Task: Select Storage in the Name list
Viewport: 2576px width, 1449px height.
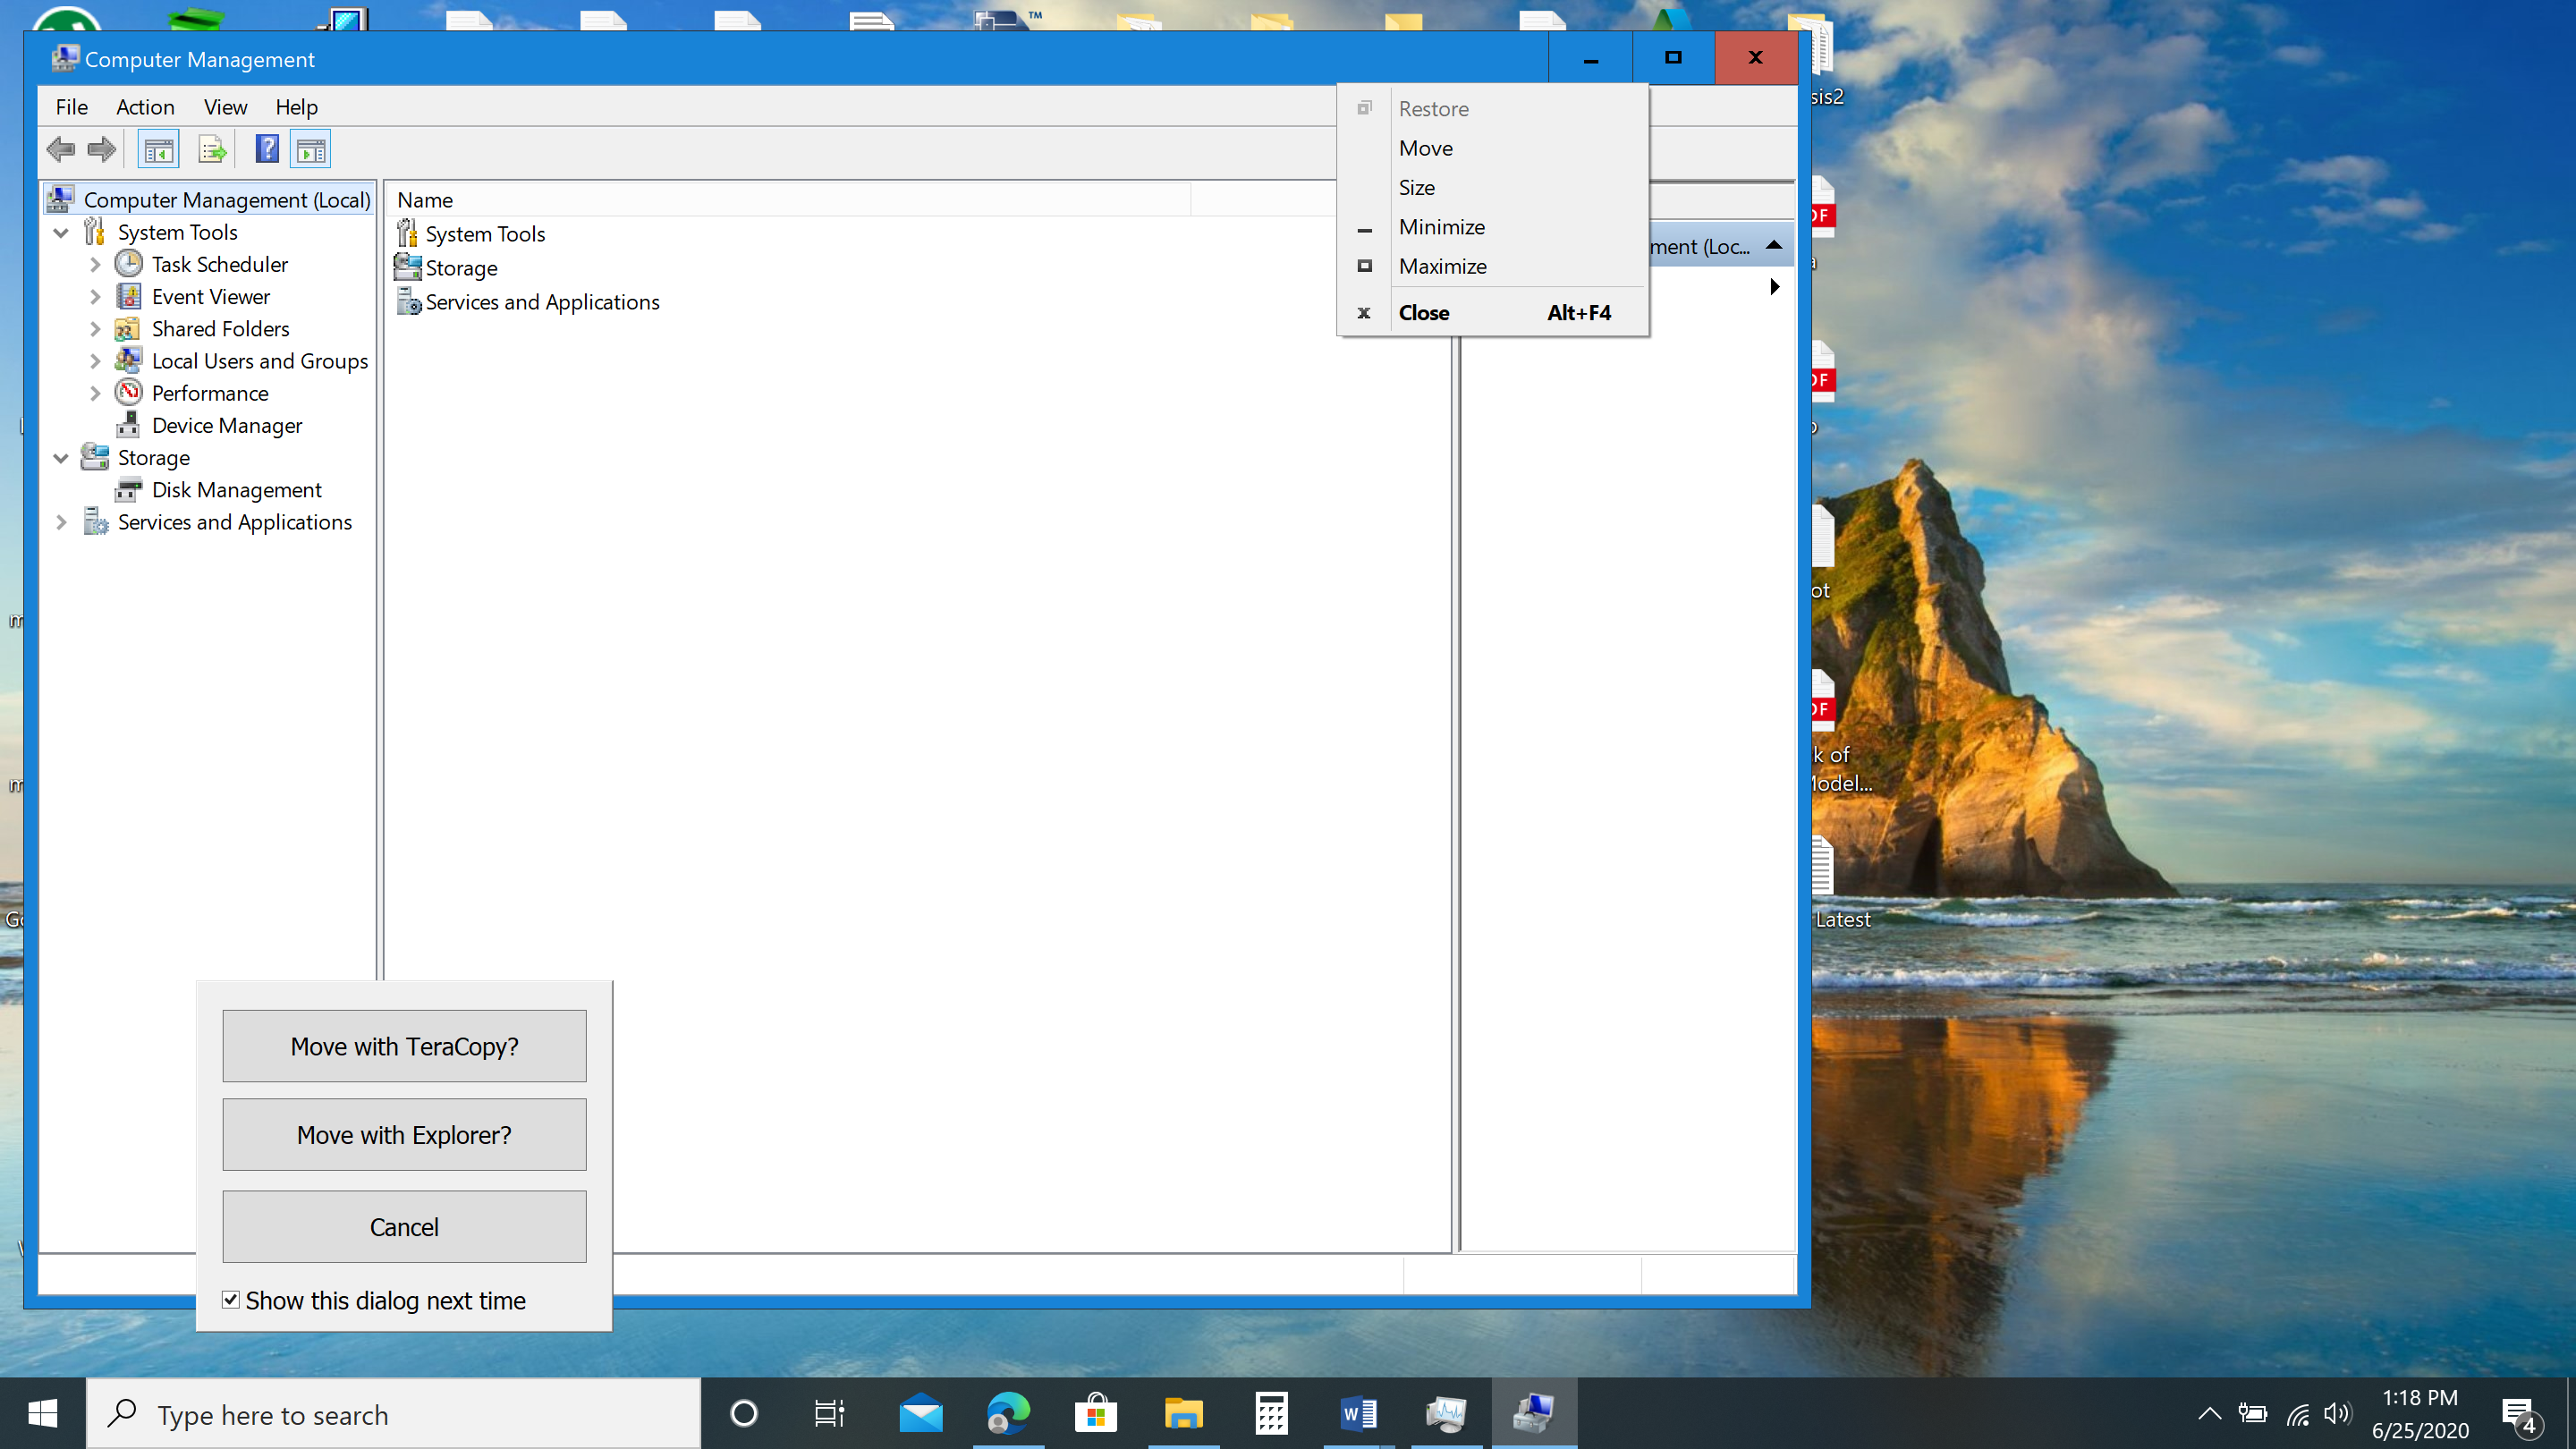Action: pyautogui.click(x=461, y=268)
